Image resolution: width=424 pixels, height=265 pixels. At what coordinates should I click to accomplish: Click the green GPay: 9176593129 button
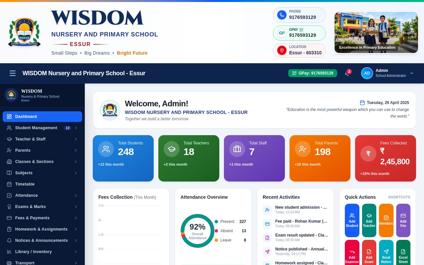click(x=313, y=73)
